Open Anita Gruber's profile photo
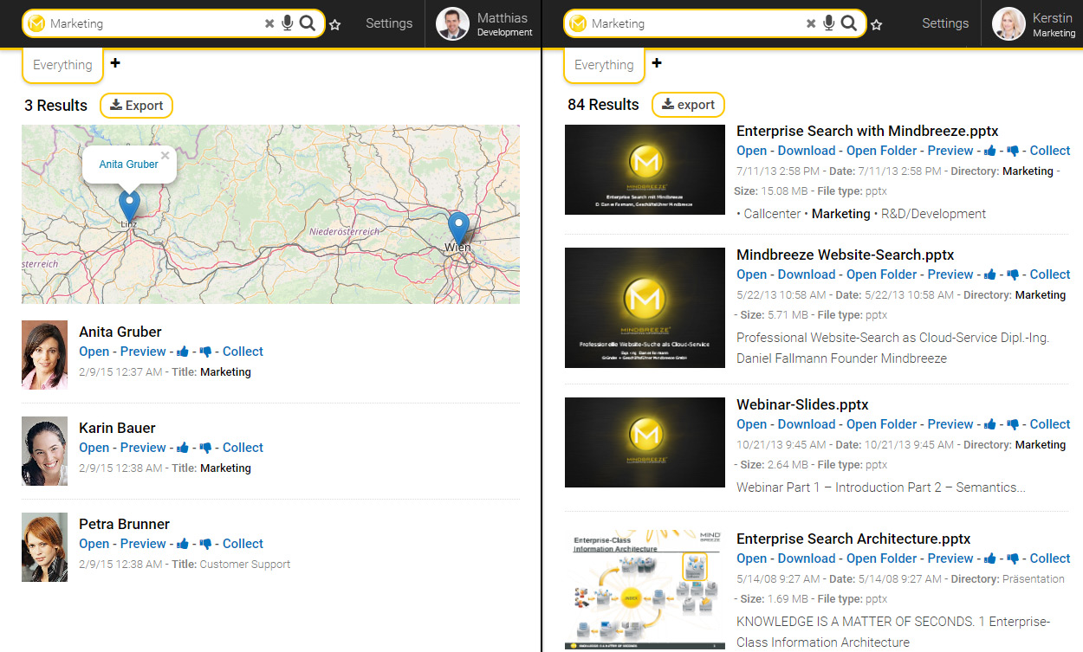The image size is (1083, 652). tap(44, 355)
